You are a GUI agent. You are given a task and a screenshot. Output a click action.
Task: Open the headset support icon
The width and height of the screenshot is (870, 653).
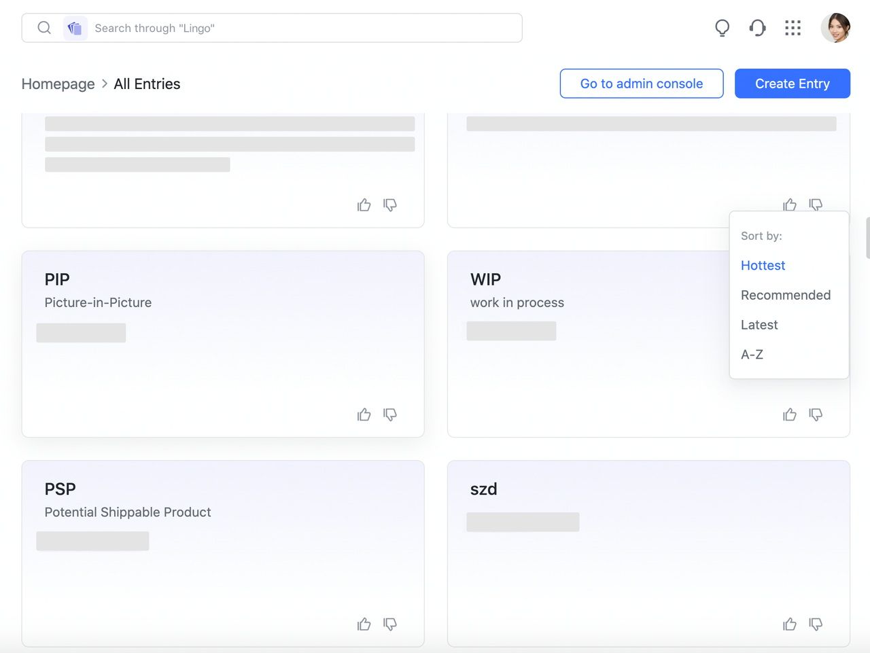click(x=757, y=28)
